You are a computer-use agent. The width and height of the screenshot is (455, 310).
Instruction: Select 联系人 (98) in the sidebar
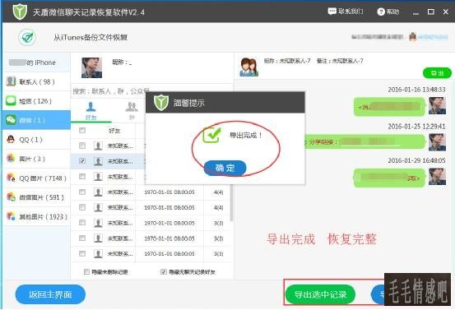[x=36, y=81]
